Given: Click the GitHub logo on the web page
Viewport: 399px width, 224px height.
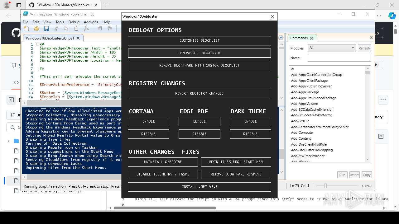Looking at the screenshot, I should (16, 33).
